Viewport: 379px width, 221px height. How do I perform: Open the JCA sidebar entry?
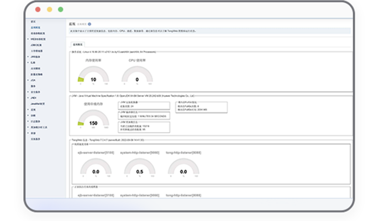click(x=33, y=80)
